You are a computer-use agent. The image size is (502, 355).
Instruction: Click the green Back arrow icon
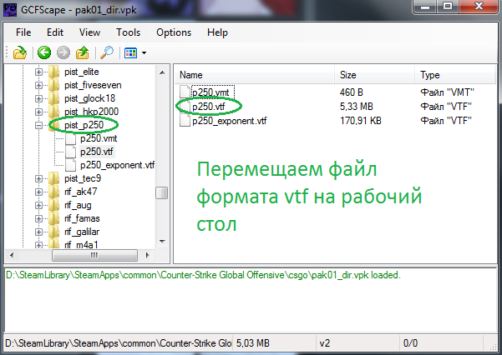(44, 52)
